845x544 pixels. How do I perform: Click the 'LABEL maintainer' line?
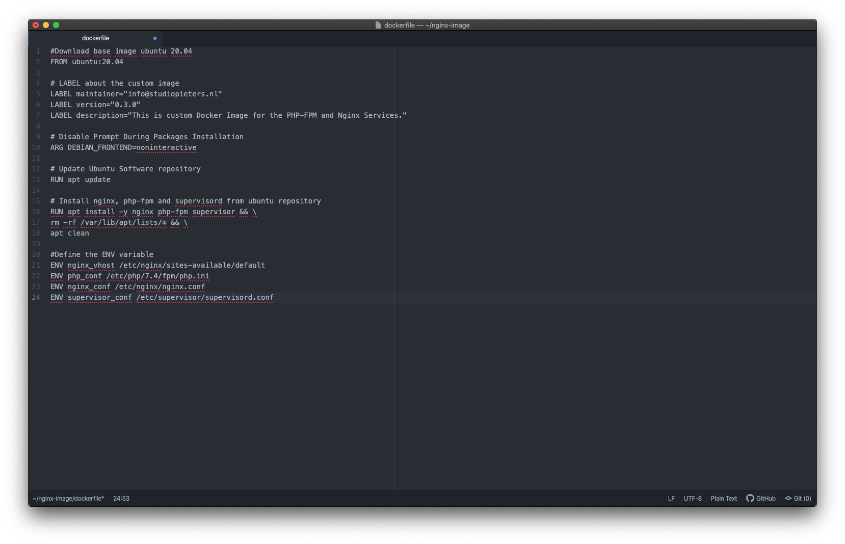(136, 94)
